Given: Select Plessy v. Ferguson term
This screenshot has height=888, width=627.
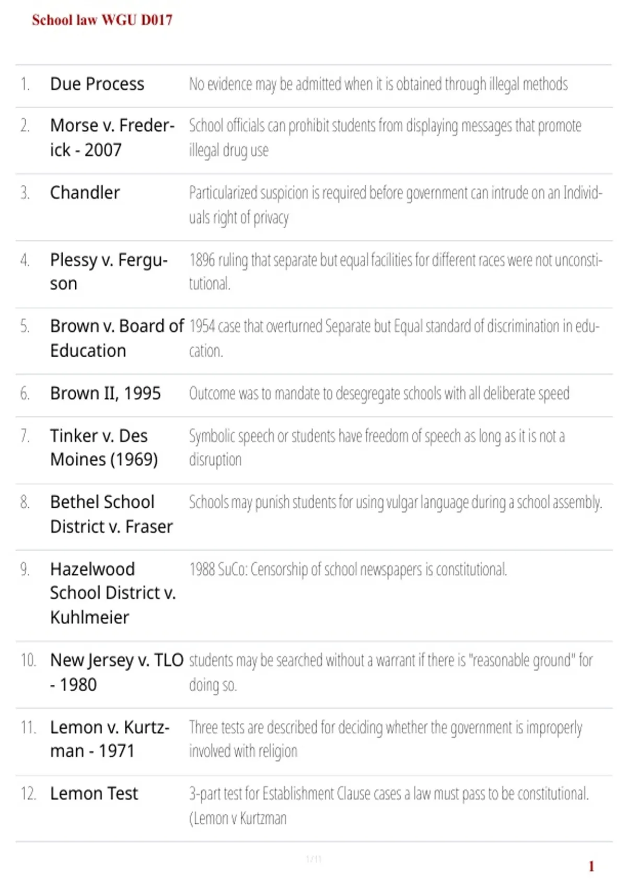Looking at the screenshot, I should pyautogui.click(x=109, y=272).
